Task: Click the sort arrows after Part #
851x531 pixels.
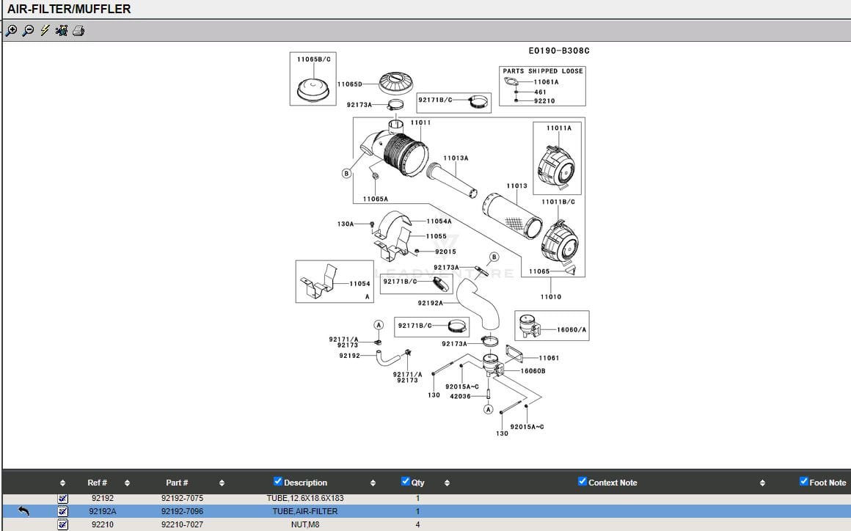Action: tap(222, 483)
